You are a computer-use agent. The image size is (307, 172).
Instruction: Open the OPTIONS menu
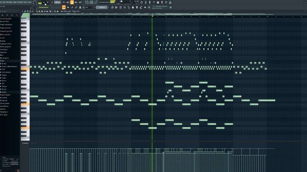click(x=20, y=2)
